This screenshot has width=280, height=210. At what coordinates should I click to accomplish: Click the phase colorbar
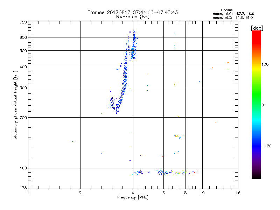(x=256, y=104)
